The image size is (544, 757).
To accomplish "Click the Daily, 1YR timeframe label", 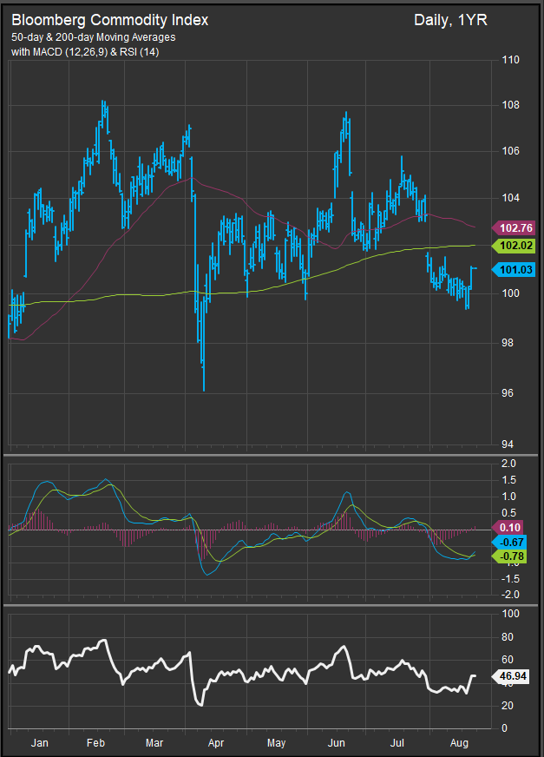I will (x=450, y=19).
